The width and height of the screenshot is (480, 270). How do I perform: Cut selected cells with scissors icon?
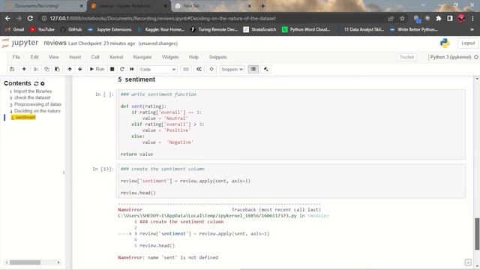coord(36,69)
